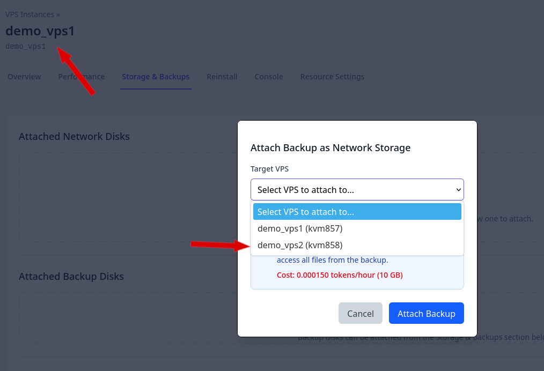Open the Resource Settings tab
Viewport: 544px width, 371px height.
coord(332,77)
